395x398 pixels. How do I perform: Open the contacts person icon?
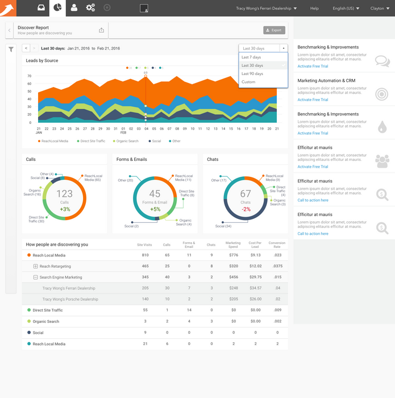pyautogui.click(x=74, y=7)
